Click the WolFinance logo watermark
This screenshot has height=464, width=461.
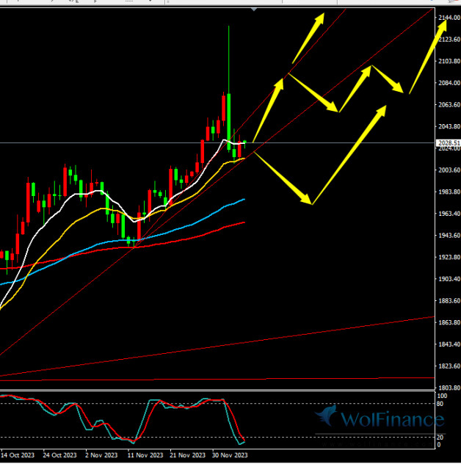380,419
